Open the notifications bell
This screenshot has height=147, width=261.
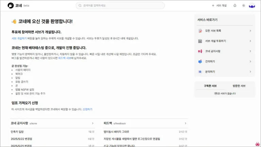coord(235,5)
